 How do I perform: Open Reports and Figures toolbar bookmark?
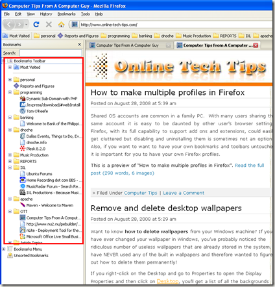pyautogui.click(x=78, y=36)
